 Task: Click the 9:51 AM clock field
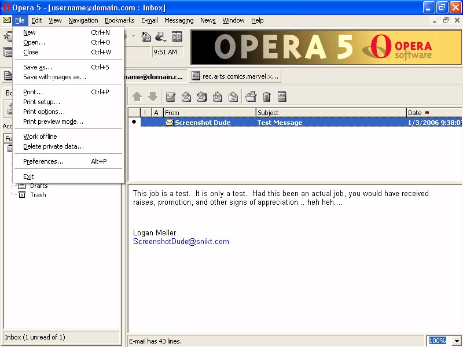click(x=168, y=52)
